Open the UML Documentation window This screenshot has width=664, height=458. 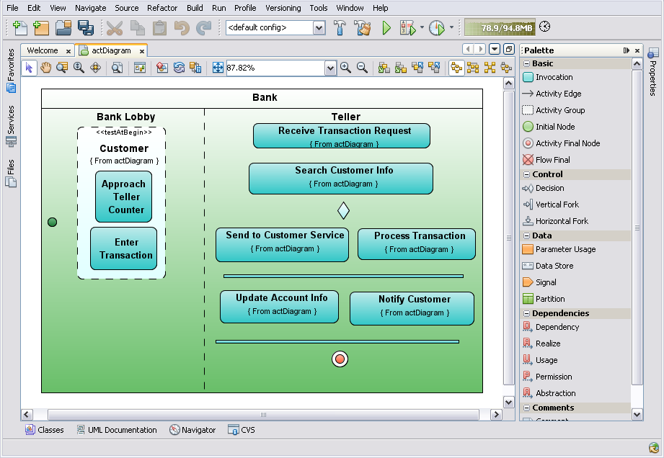[122, 430]
